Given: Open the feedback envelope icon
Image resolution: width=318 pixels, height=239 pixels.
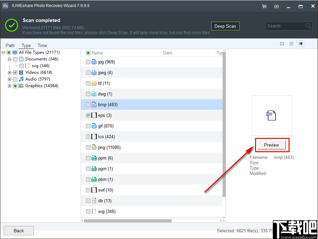Looking at the screenshot, I should [276, 6].
